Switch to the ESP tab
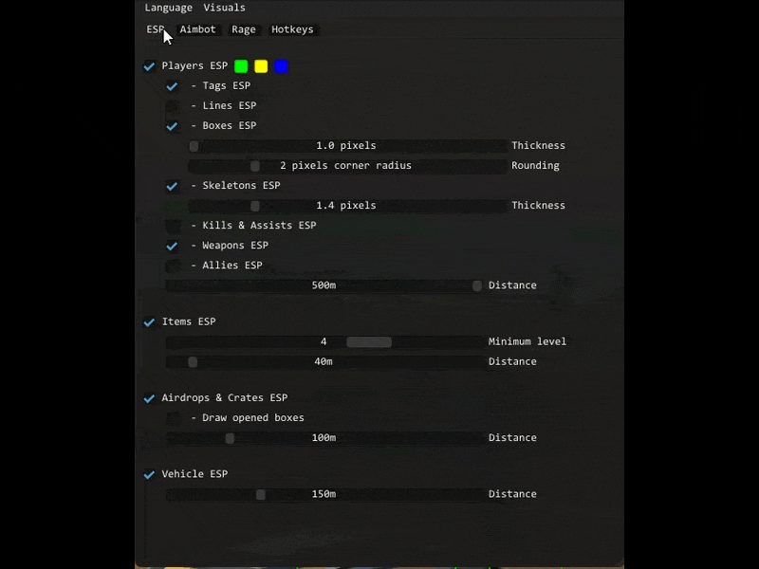This screenshot has height=569, width=759. pyautogui.click(x=156, y=29)
